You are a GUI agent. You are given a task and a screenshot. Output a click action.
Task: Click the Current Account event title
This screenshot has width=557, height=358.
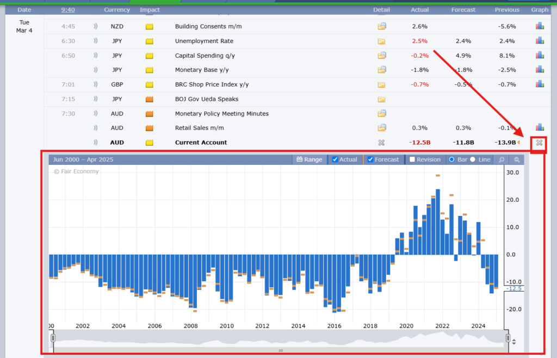(x=201, y=143)
